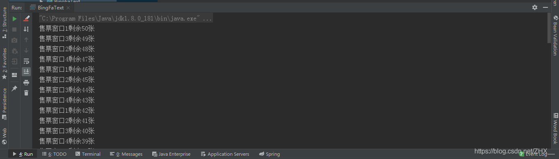Open the Terminal tool tab
The width and height of the screenshot is (559, 159).
tap(88, 154)
